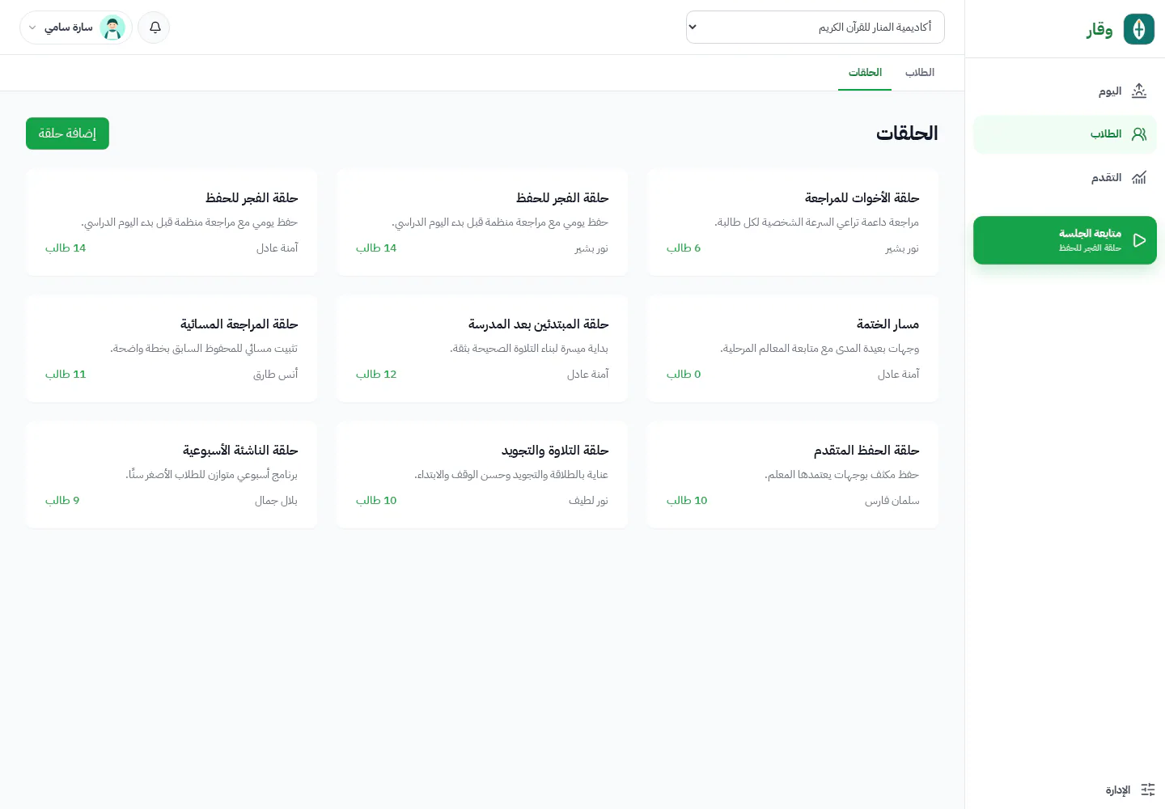Open التقدم sidebar menu item
The height and width of the screenshot is (809, 1165).
point(1065,178)
